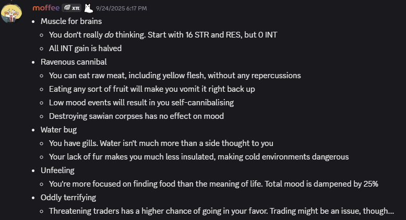Viewport: 406px width, 220px height.
Task: Click the white creature role icon
Action: [89, 8]
